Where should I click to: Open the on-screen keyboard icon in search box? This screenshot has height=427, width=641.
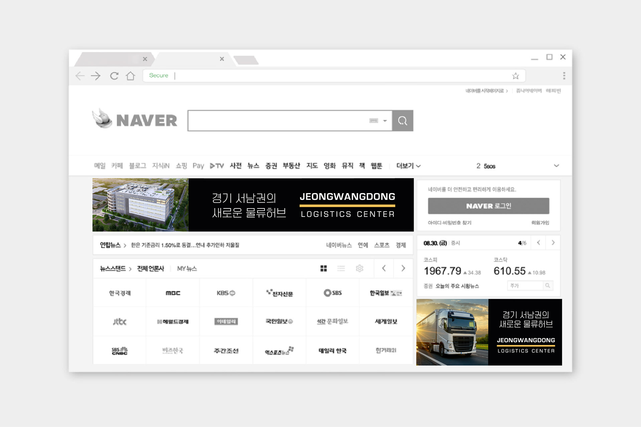374,121
